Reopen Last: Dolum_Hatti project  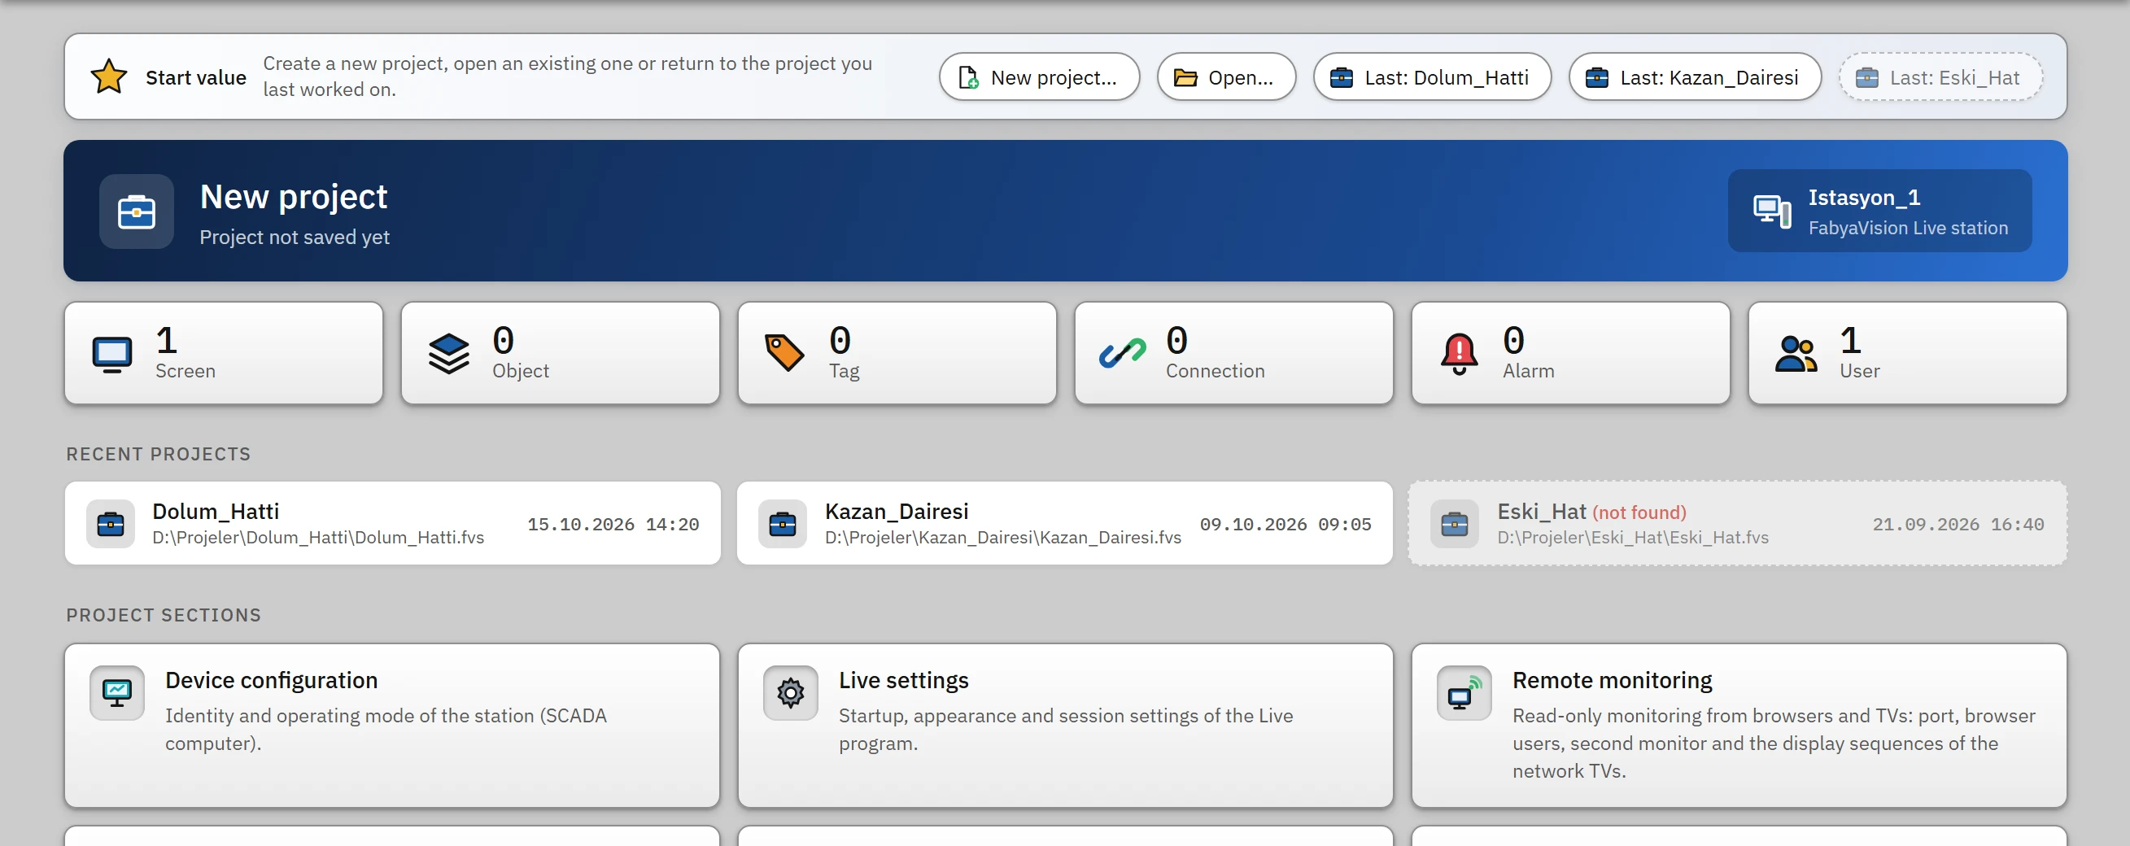(1431, 77)
